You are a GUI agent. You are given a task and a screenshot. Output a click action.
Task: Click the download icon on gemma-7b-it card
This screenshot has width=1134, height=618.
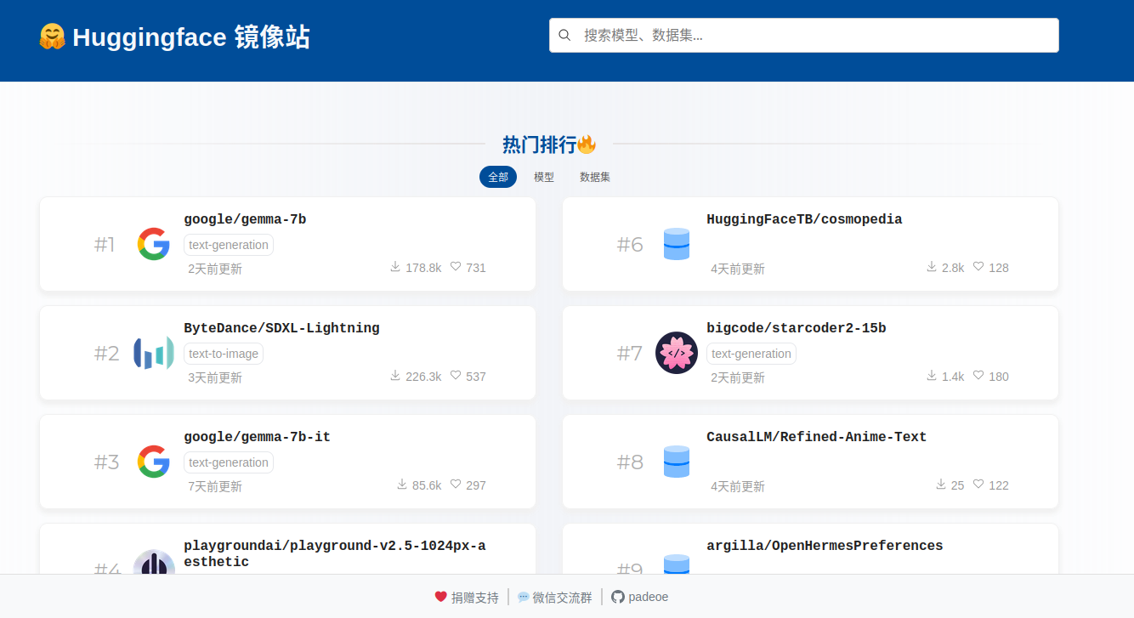[x=402, y=485]
